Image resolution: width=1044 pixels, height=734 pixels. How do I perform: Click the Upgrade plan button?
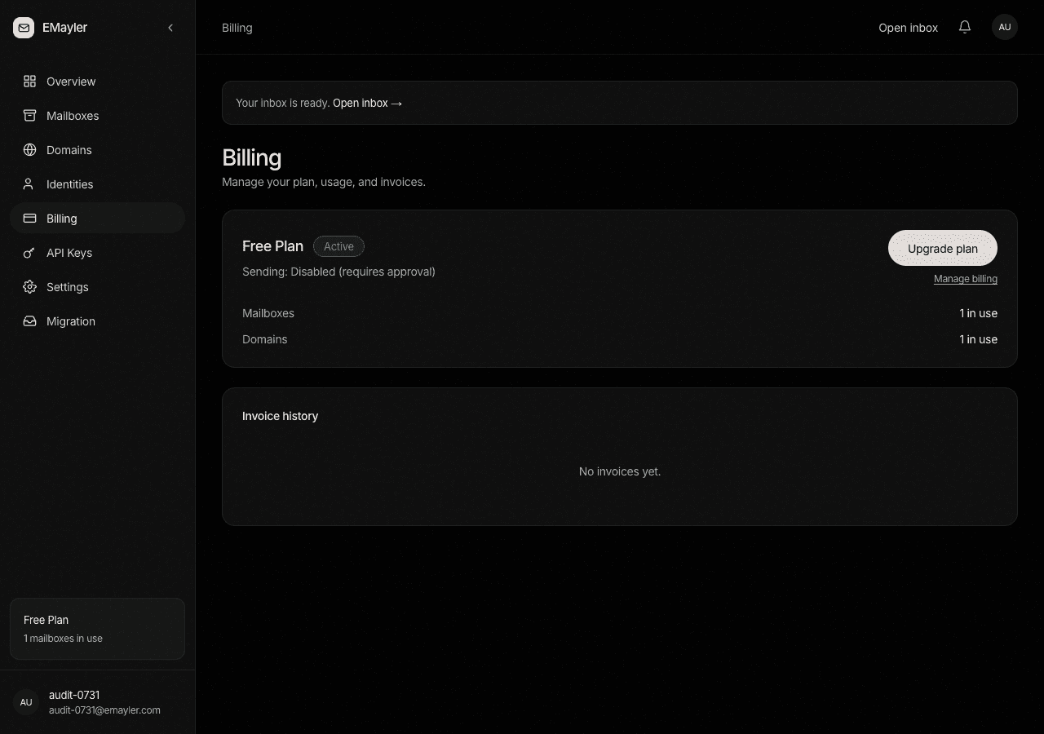[943, 248]
